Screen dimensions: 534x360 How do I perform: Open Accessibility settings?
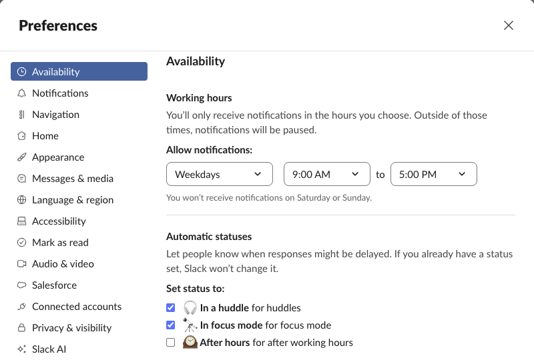click(x=79, y=221)
